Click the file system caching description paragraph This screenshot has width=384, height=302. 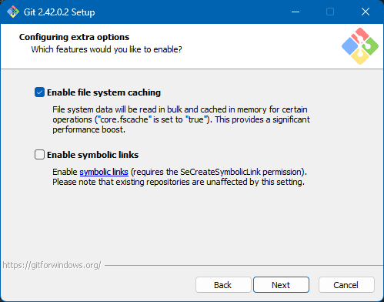click(x=181, y=119)
